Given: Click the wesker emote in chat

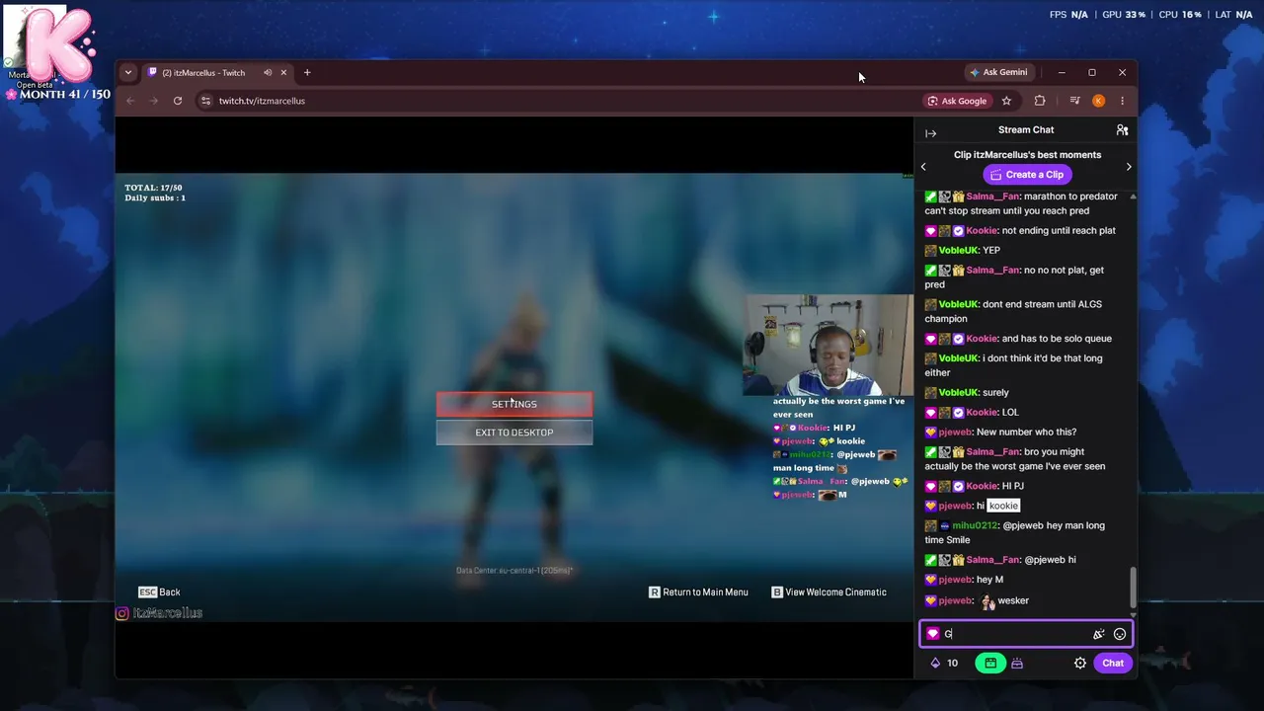Looking at the screenshot, I should pos(987,601).
